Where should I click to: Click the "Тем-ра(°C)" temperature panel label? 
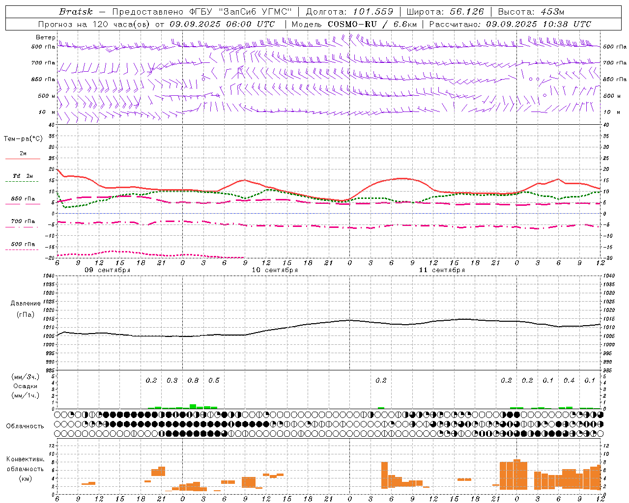pos(23,139)
